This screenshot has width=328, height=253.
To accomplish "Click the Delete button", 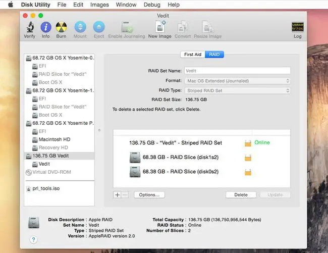I will click(x=241, y=195).
